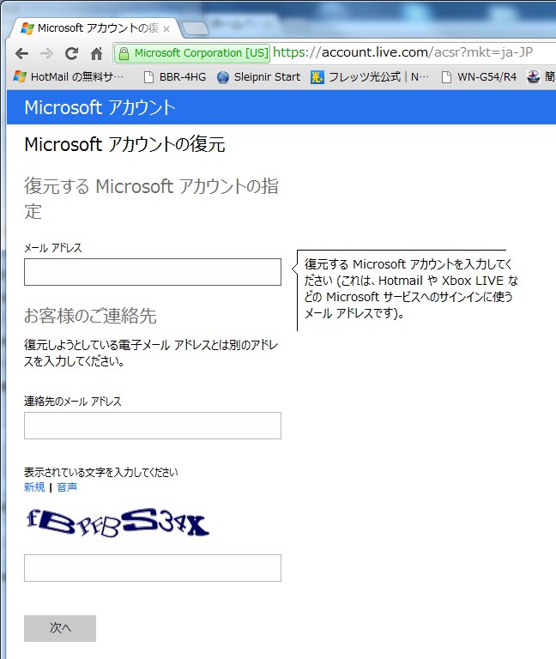The width and height of the screenshot is (556, 659).
Task: Click the お客様のご連絡先 heading
Action: click(90, 316)
